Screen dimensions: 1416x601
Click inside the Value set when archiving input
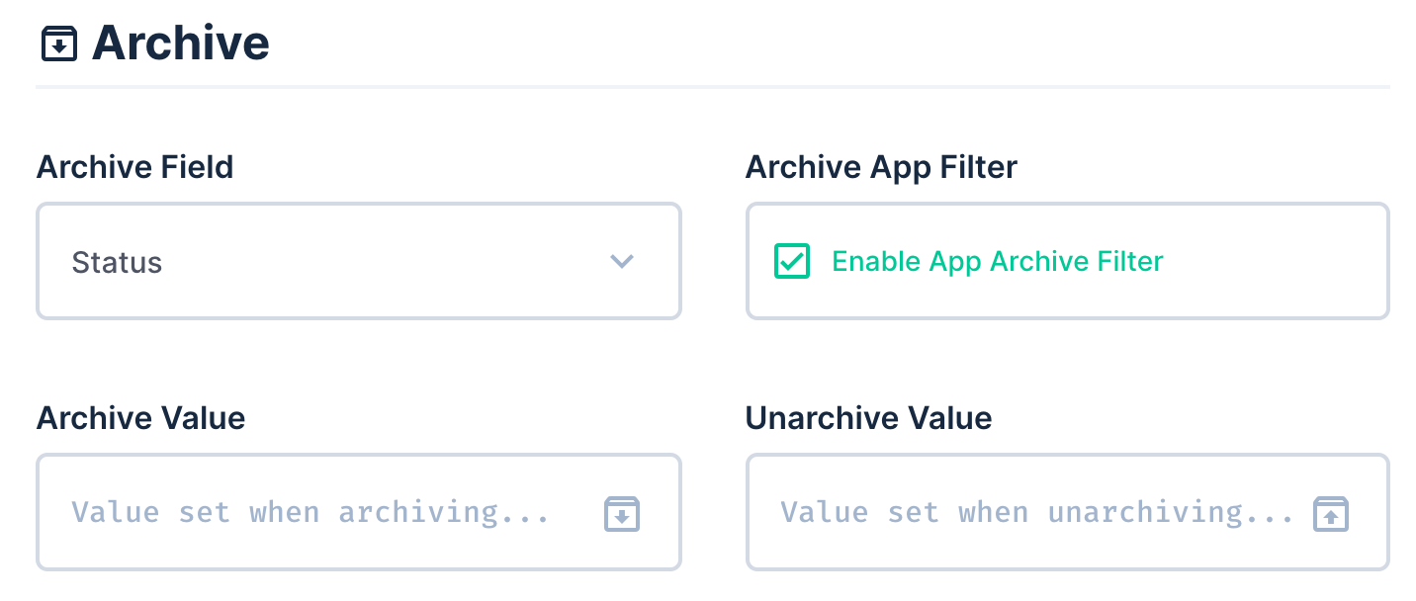[x=297, y=512]
